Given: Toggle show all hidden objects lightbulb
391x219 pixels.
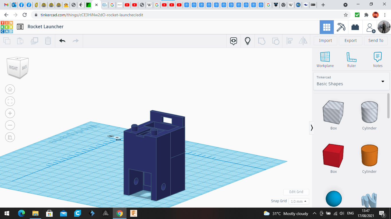Looking at the screenshot, I should 248,41.
